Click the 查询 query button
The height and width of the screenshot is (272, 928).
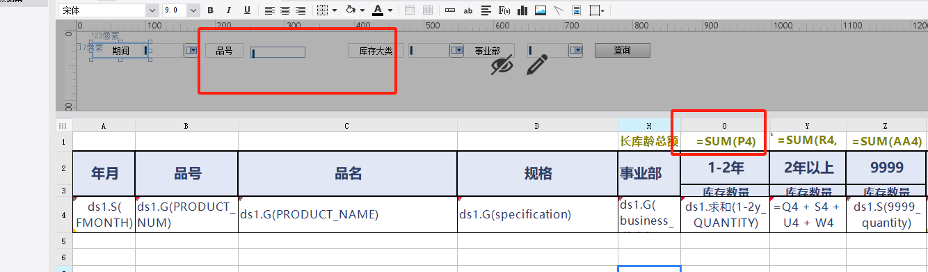622,51
